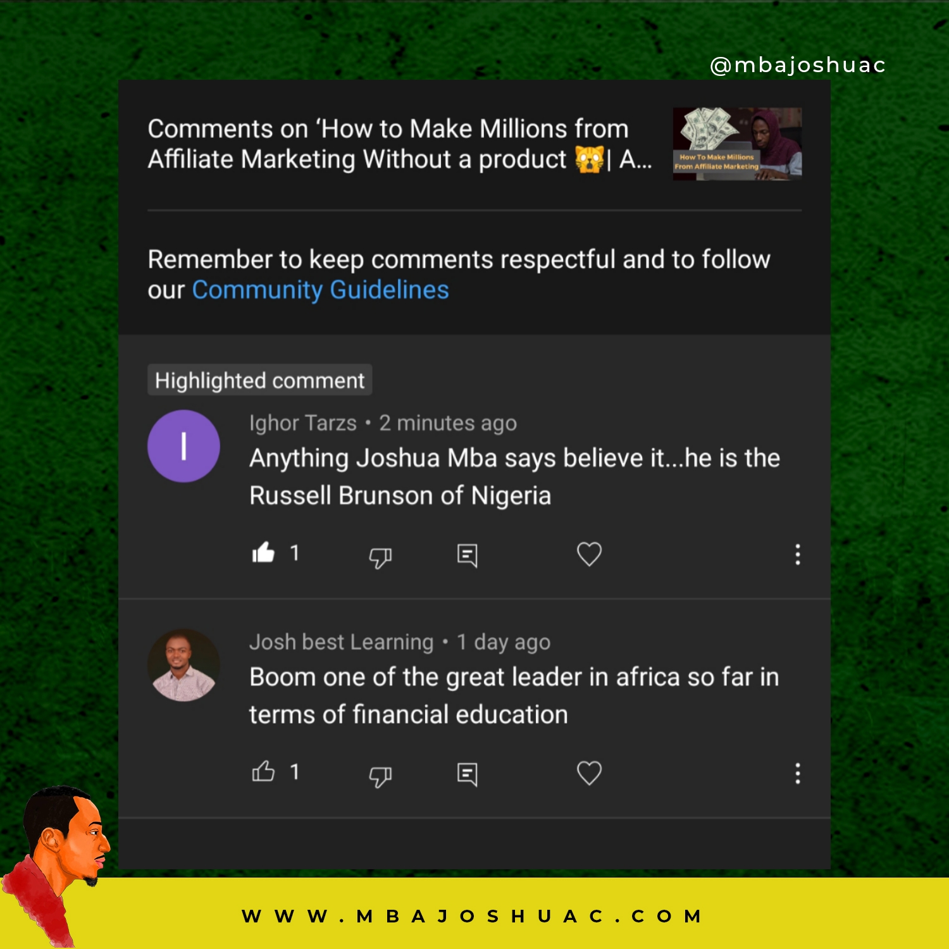Like Ighor Tarzs's comment with thumbs up

coord(263,552)
